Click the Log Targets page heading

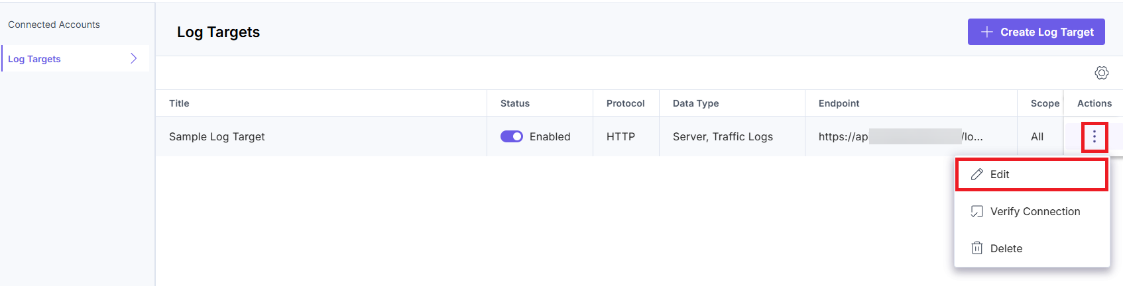point(218,32)
